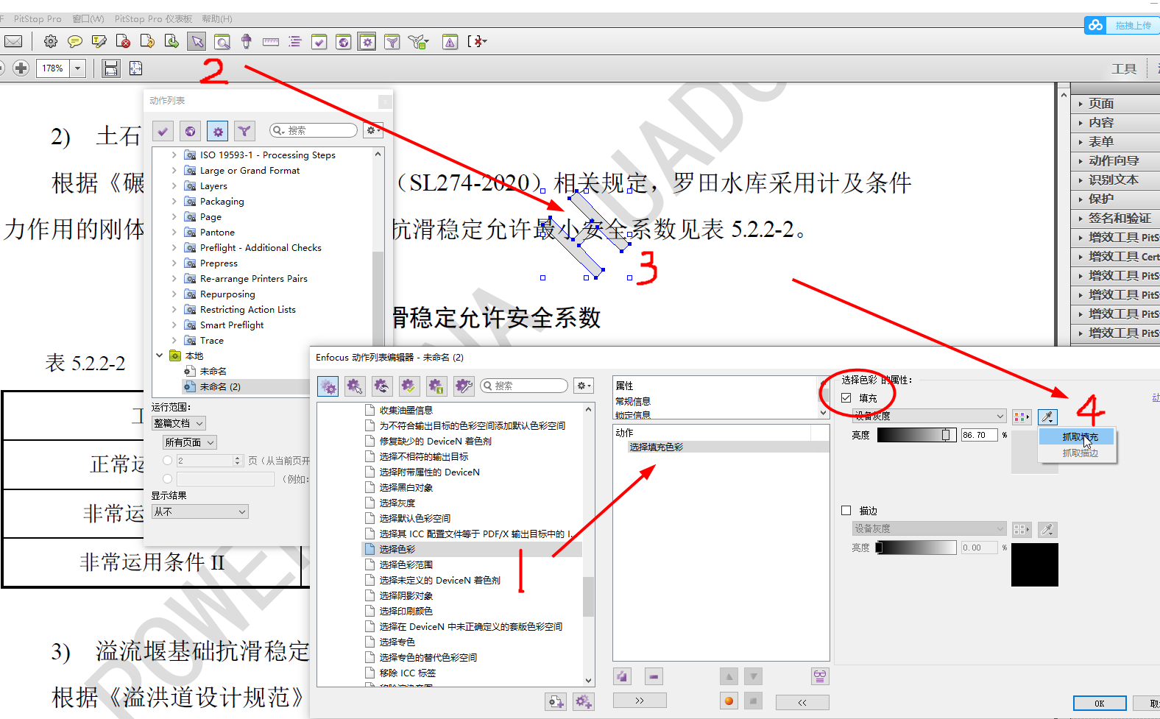This screenshot has height=719, width=1160.
Task: Select the PitStop arrow object-selection tool
Action: click(x=197, y=42)
